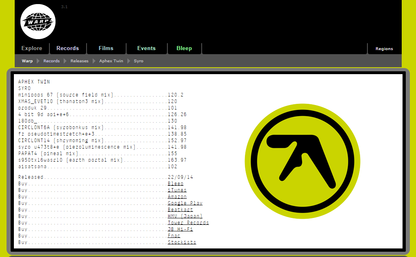Click the Released label text

pyautogui.click(x=31, y=177)
